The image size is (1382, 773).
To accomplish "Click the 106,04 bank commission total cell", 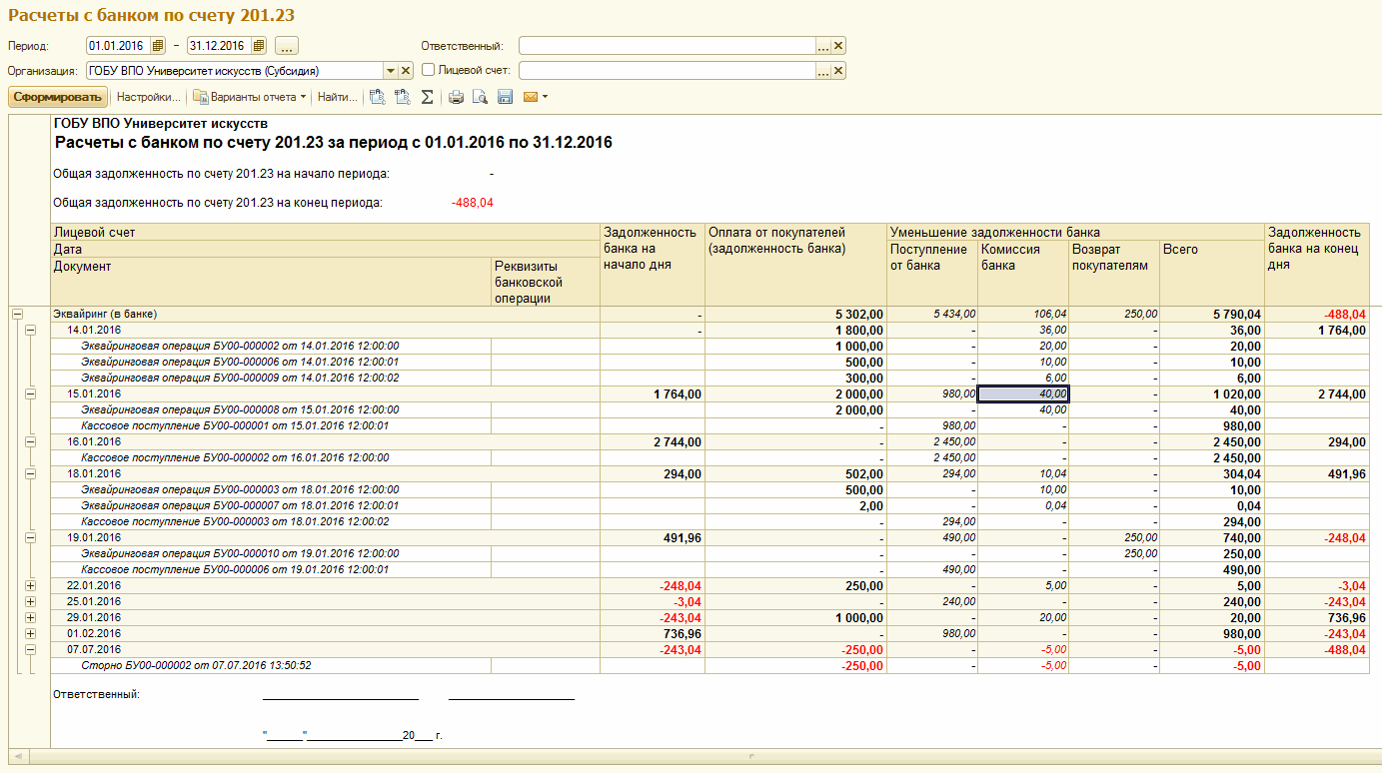I will pyautogui.click(x=1023, y=314).
